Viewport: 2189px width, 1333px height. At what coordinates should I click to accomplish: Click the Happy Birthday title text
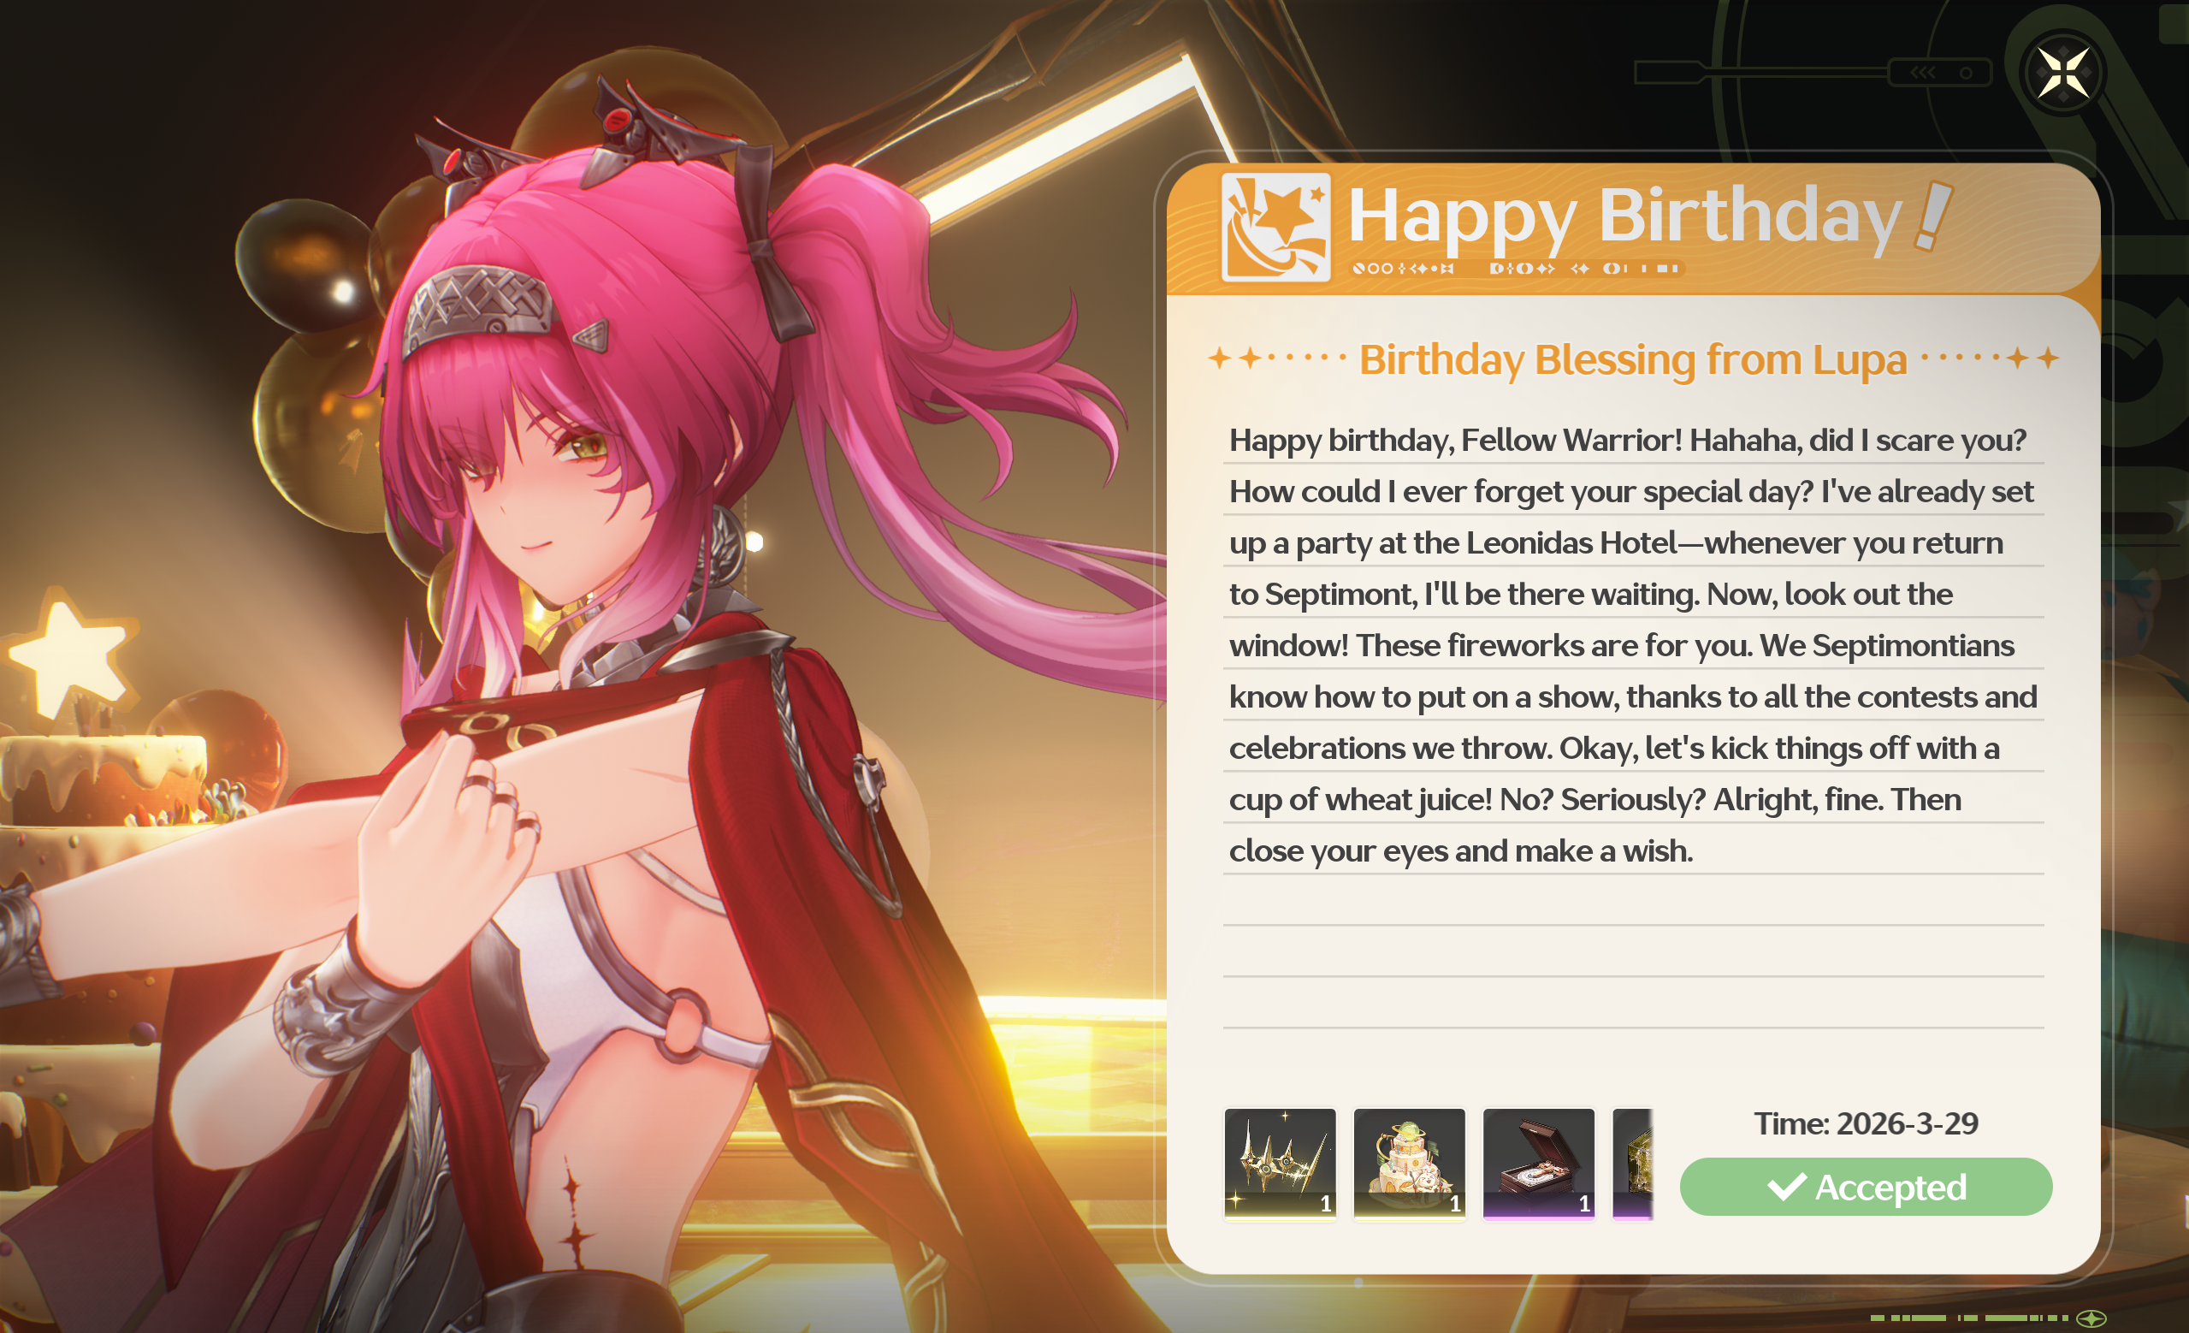[x=1624, y=216]
